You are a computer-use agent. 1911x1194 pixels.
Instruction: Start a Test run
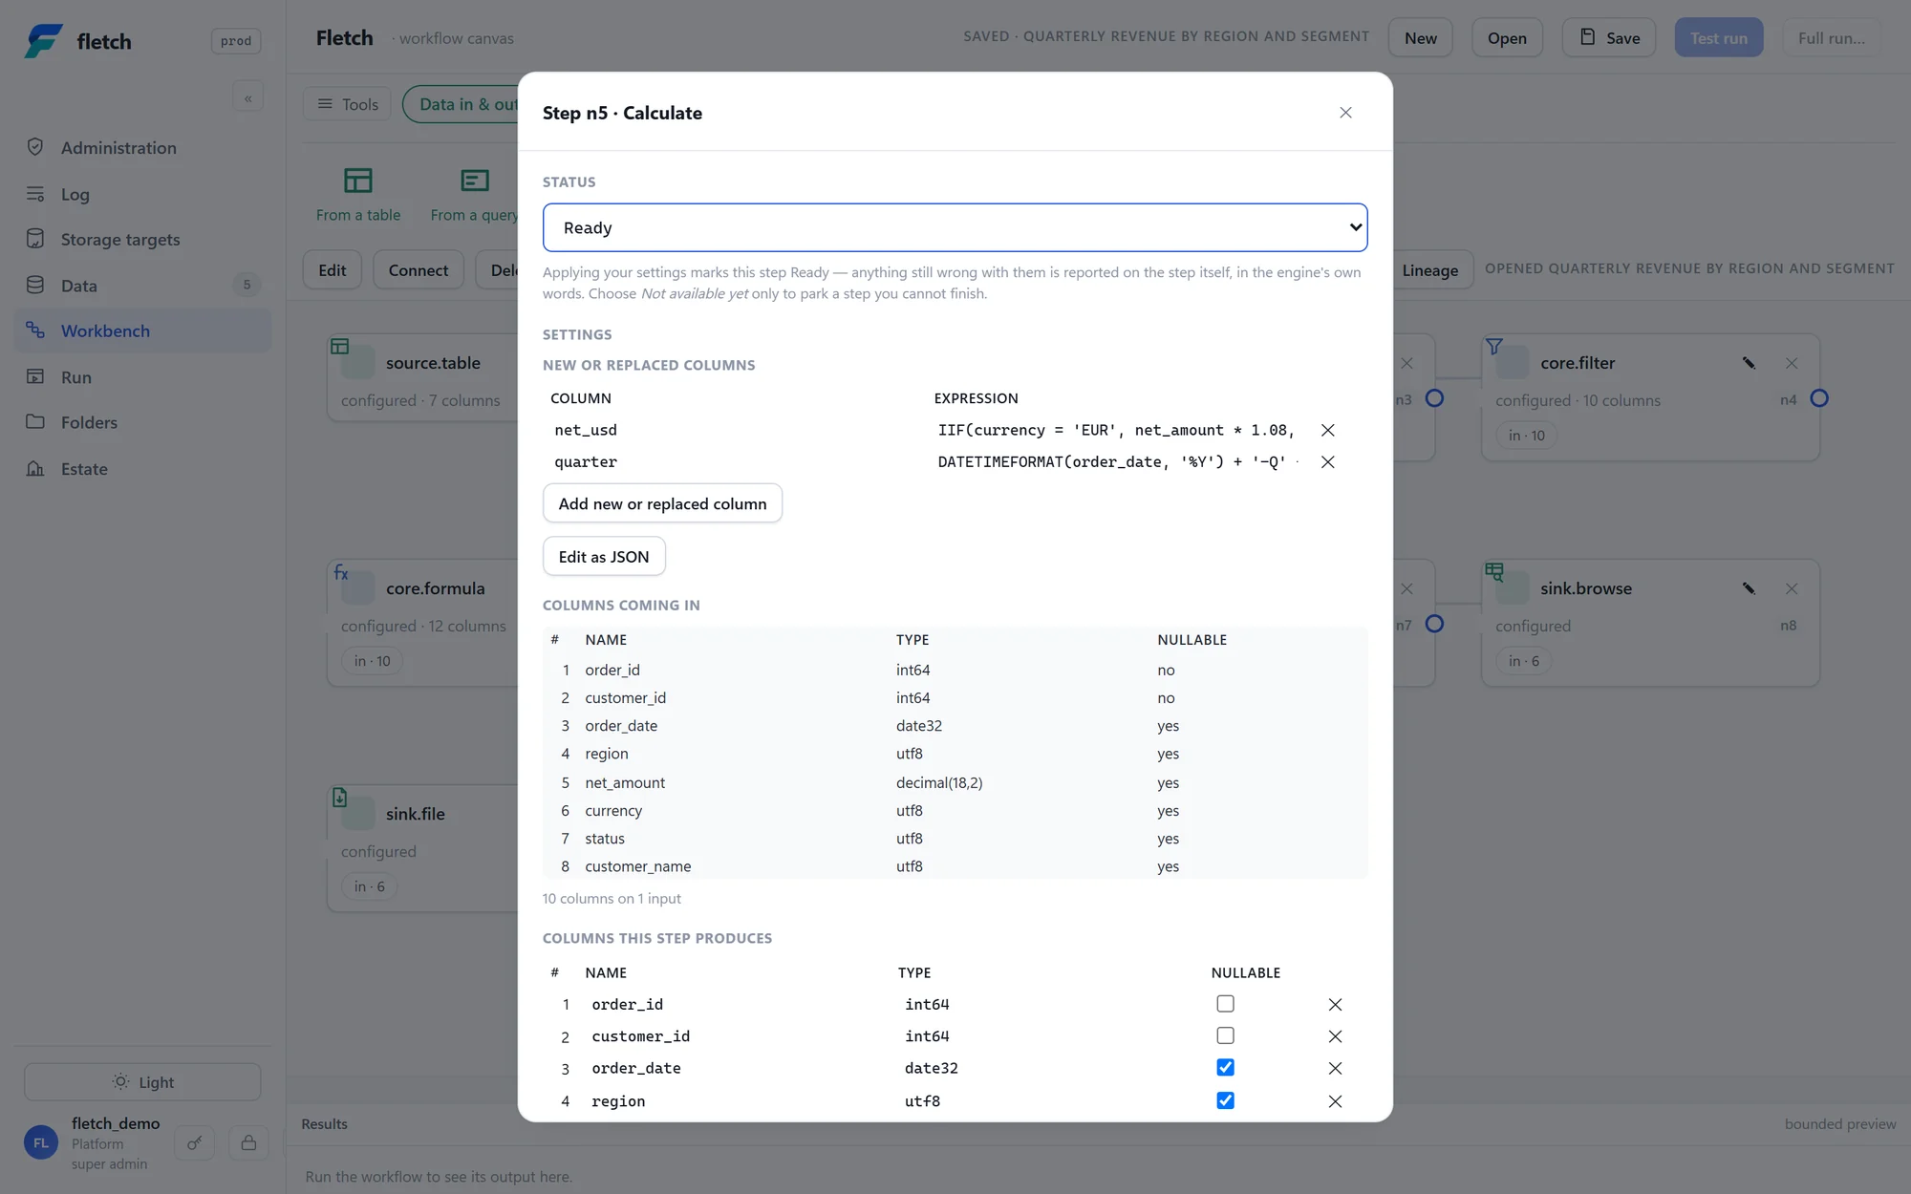click(x=1719, y=38)
